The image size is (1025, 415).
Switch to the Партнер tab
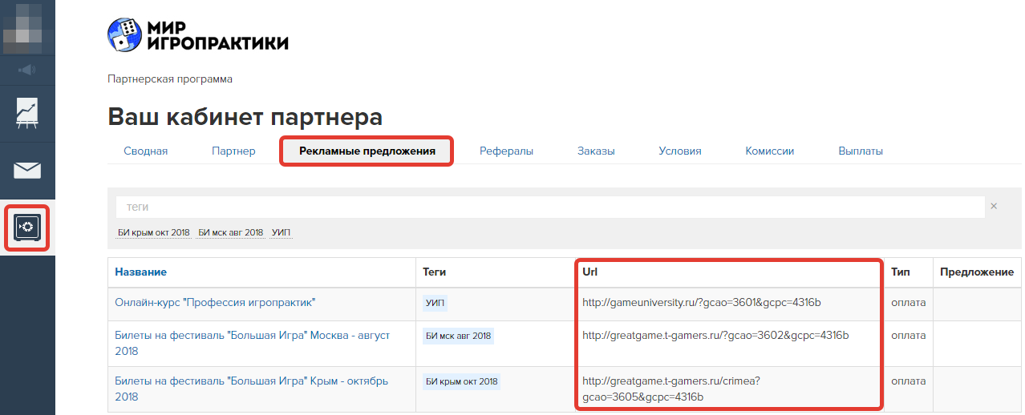(x=233, y=151)
